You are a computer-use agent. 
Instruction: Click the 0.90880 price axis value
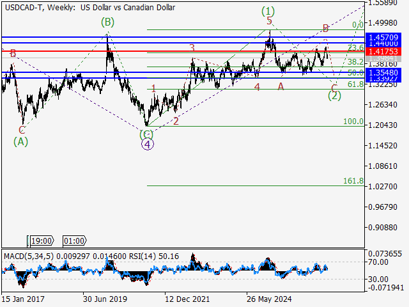[383, 228]
